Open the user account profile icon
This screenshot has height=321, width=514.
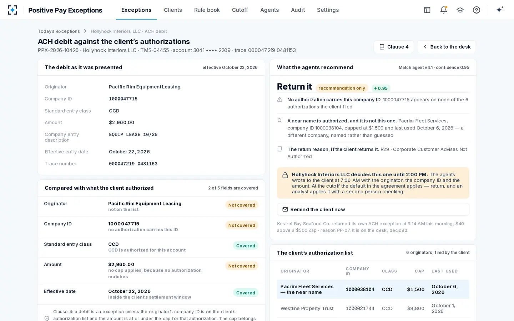tap(477, 10)
